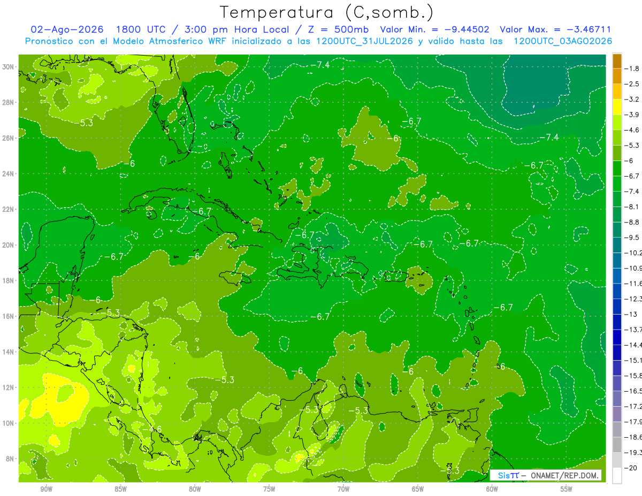This screenshot has height=496, width=642.
Task: Click the 80W longitude axis label
Action: point(195,489)
